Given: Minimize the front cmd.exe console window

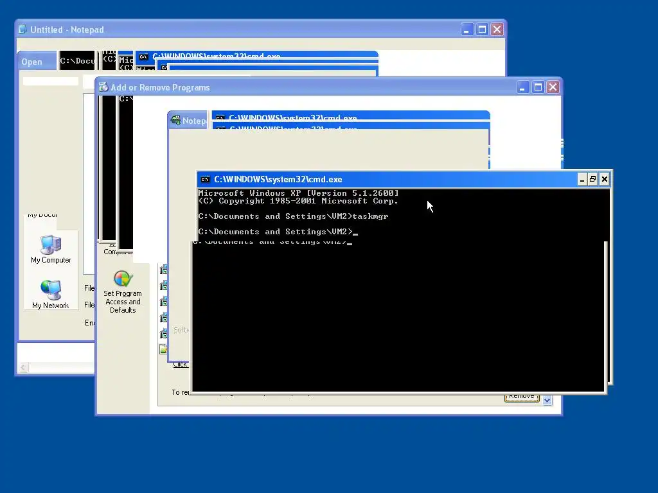Looking at the screenshot, I should tap(582, 180).
